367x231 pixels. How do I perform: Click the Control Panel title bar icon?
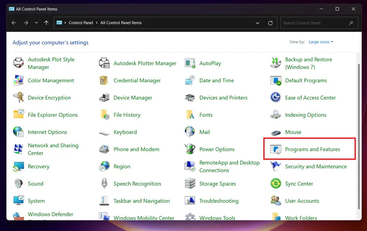(x=11, y=9)
